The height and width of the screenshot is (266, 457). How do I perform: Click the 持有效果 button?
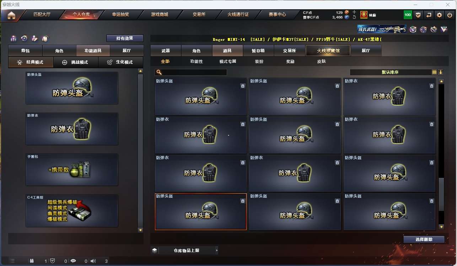(x=125, y=38)
